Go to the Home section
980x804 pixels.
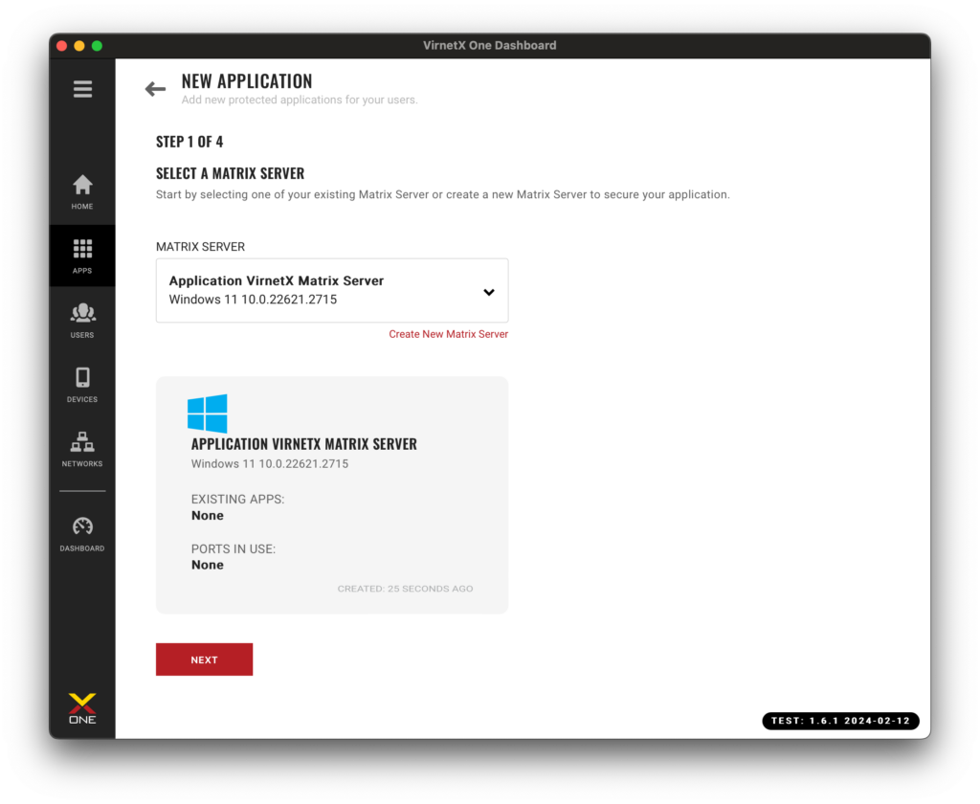point(82,191)
